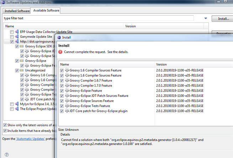Click the Groovy Eclipse SDK category icon
The width and height of the screenshot is (233, 158).
22,46
